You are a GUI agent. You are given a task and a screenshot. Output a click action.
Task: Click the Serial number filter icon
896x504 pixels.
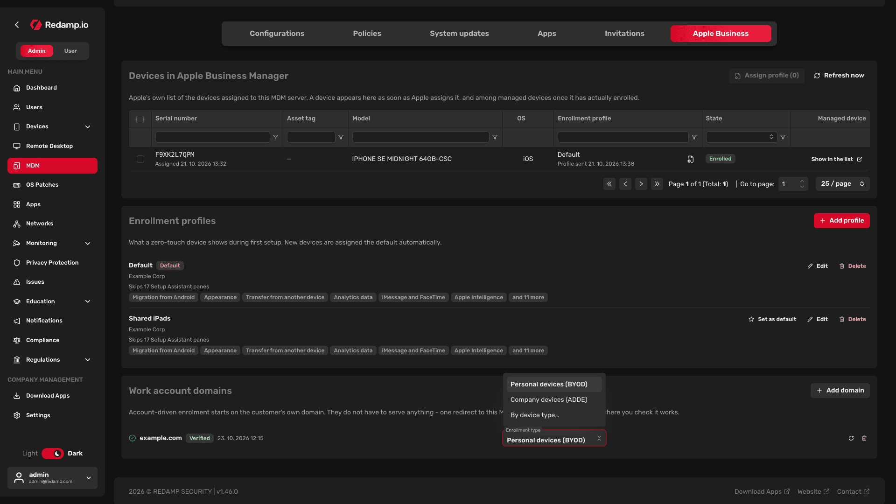276,137
